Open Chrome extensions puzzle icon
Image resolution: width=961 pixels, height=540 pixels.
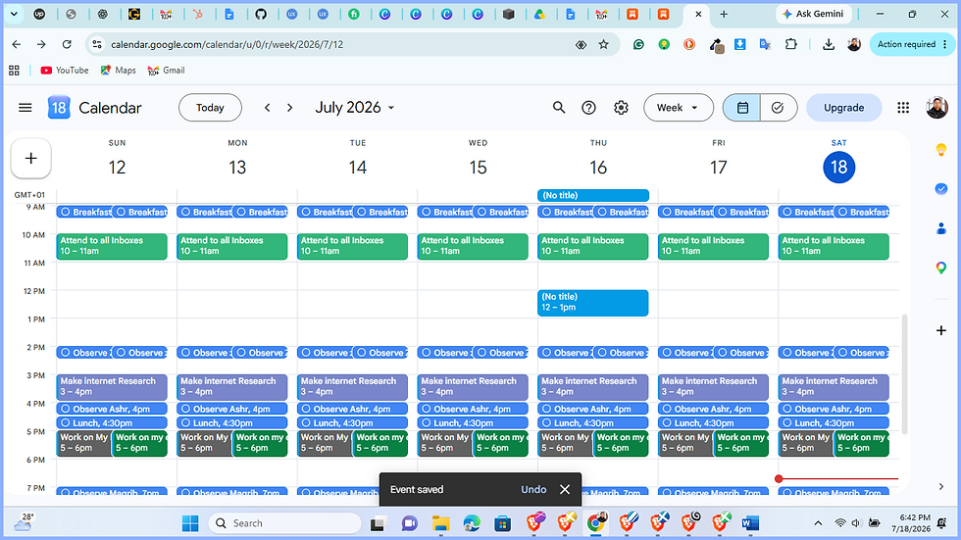coord(790,44)
